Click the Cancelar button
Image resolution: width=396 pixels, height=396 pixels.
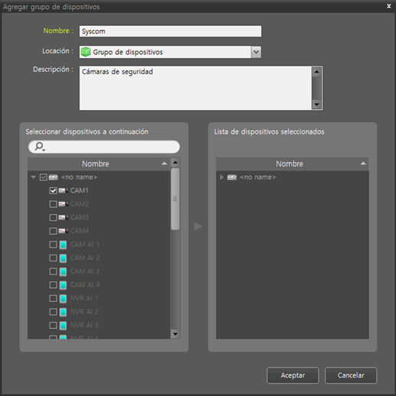[351, 375]
